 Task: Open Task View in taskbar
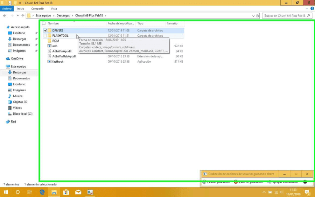tap(29, 192)
